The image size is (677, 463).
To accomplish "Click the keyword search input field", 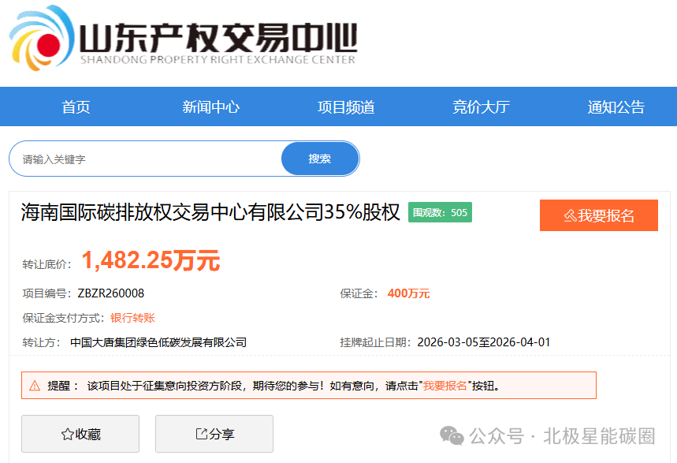I will click(x=142, y=158).
